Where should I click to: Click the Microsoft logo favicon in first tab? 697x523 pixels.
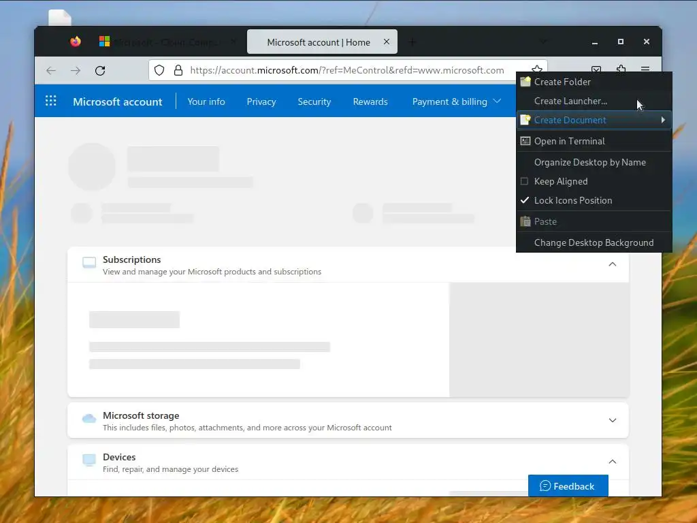tap(104, 42)
